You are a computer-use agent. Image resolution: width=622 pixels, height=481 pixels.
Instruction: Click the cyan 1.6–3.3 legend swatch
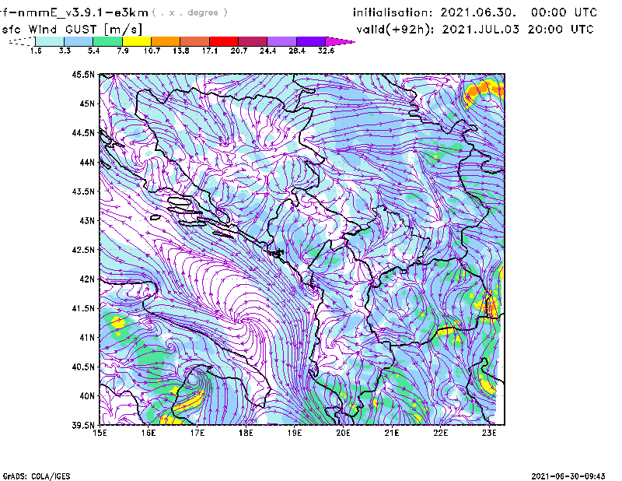coord(50,41)
